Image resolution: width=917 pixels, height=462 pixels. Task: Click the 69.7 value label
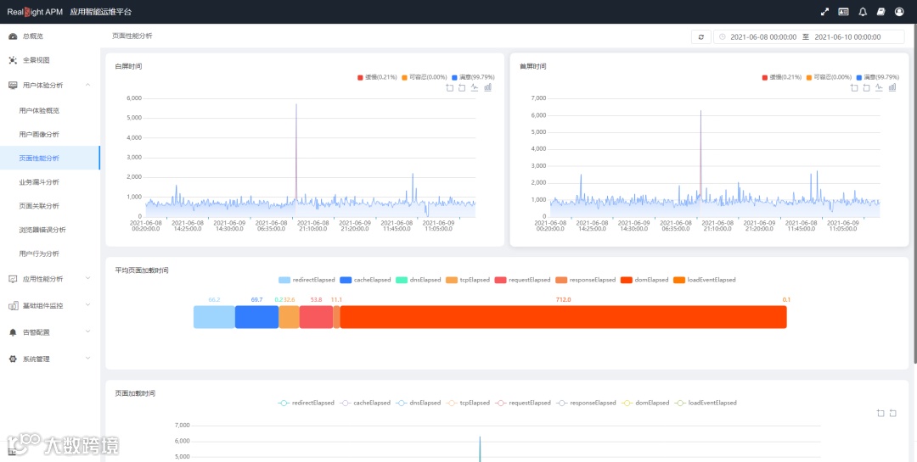click(256, 299)
